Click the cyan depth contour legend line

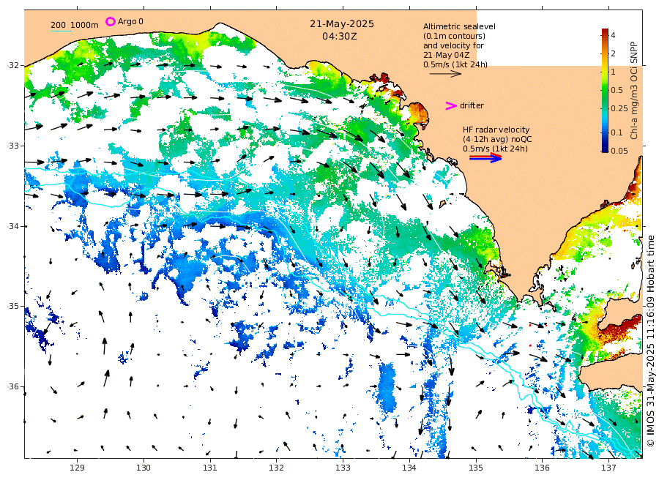[61, 31]
